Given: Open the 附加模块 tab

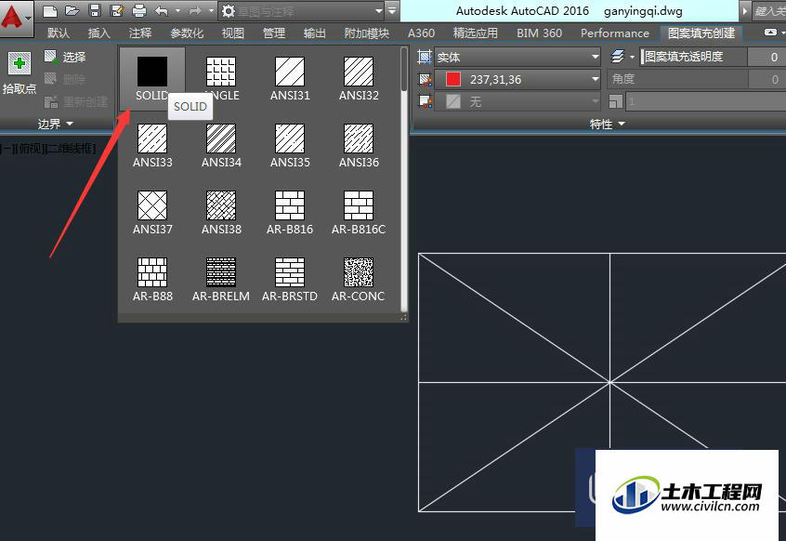Looking at the screenshot, I should pyautogui.click(x=366, y=33).
